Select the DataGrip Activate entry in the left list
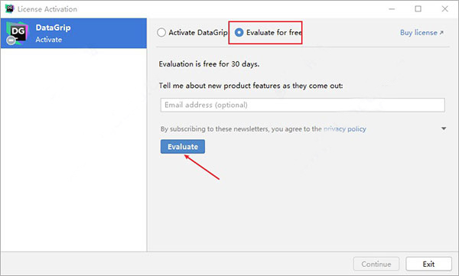This screenshot has height=276, width=459. tap(73, 33)
